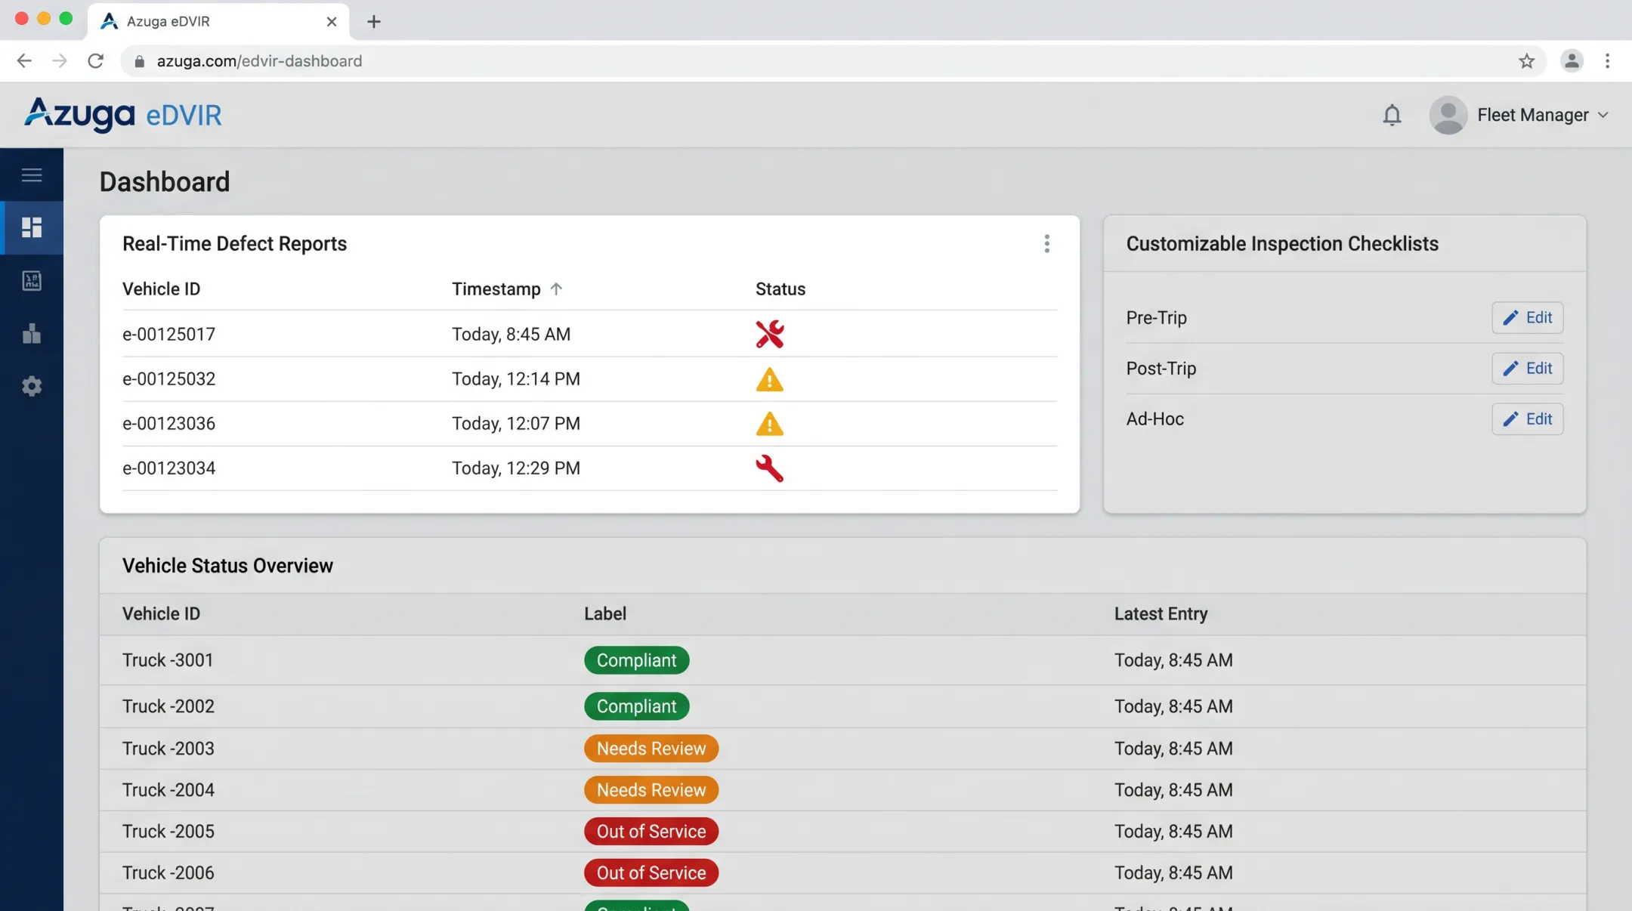
Task: Edit the Post-Trip checklist
Action: coord(1527,368)
